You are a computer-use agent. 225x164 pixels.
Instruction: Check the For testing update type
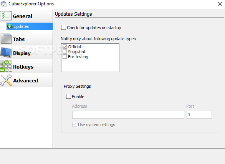tap(65, 57)
